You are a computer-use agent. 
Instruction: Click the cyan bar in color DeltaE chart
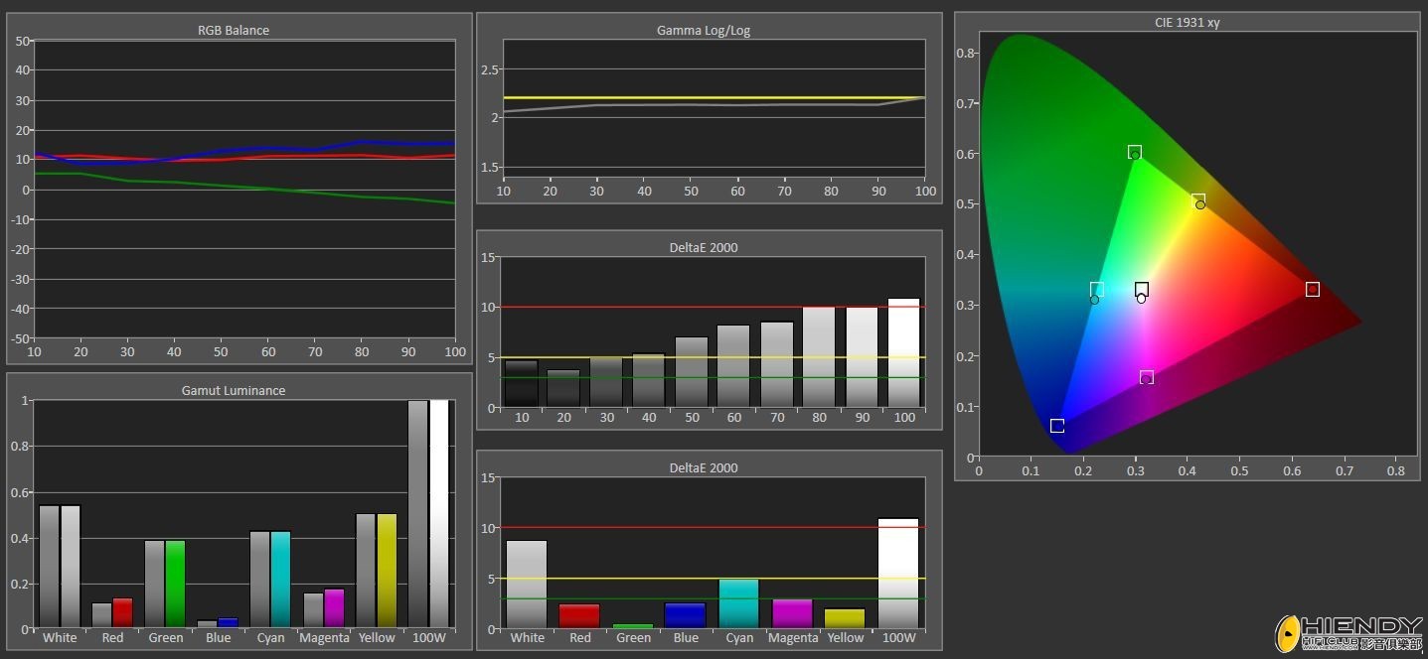(738, 603)
